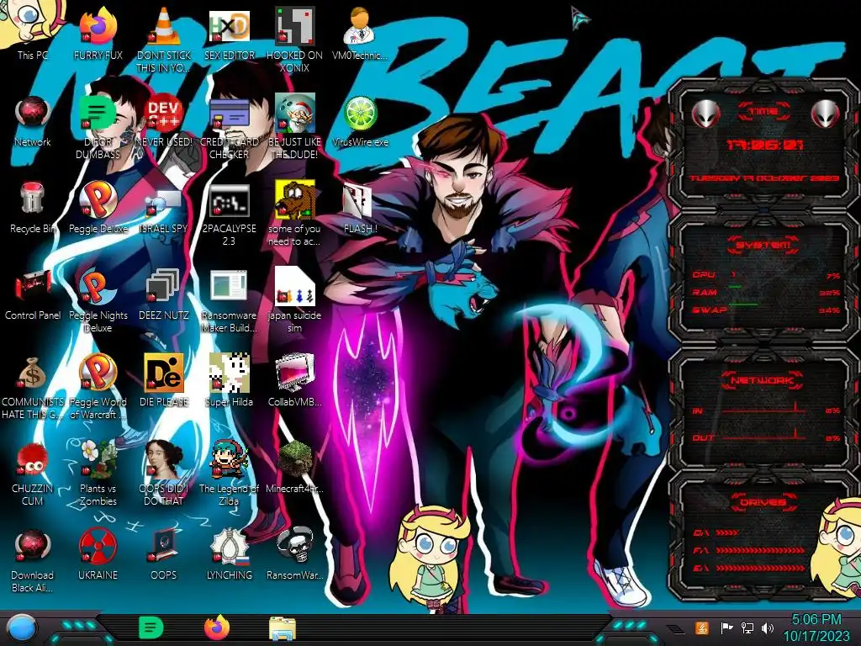Click the CPU usage row in widget
The width and height of the screenshot is (861, 646).
[766, 275]
